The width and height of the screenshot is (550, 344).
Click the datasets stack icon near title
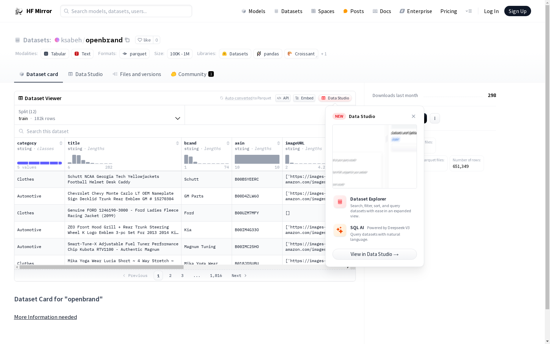pyautogui.click(x=18, y=40)
